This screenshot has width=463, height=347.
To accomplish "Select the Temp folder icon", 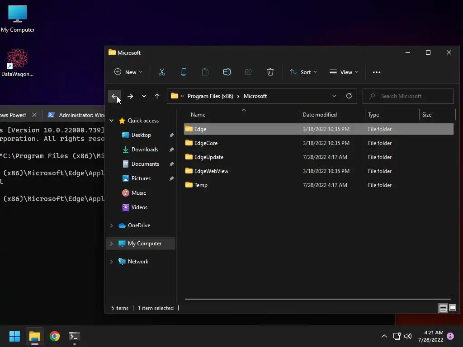I will pyautogui.click(x=189, y=185).
